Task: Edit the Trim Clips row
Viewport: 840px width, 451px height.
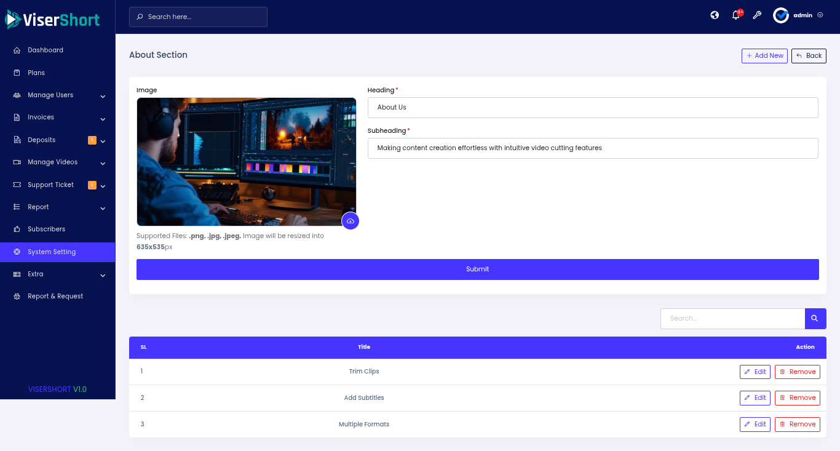Action: click(x=755, y=372)
